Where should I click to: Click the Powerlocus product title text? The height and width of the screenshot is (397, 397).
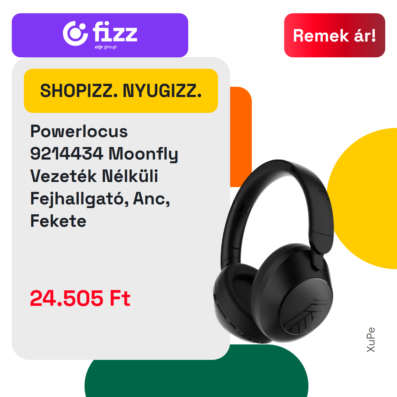click(x=104, y=176)
